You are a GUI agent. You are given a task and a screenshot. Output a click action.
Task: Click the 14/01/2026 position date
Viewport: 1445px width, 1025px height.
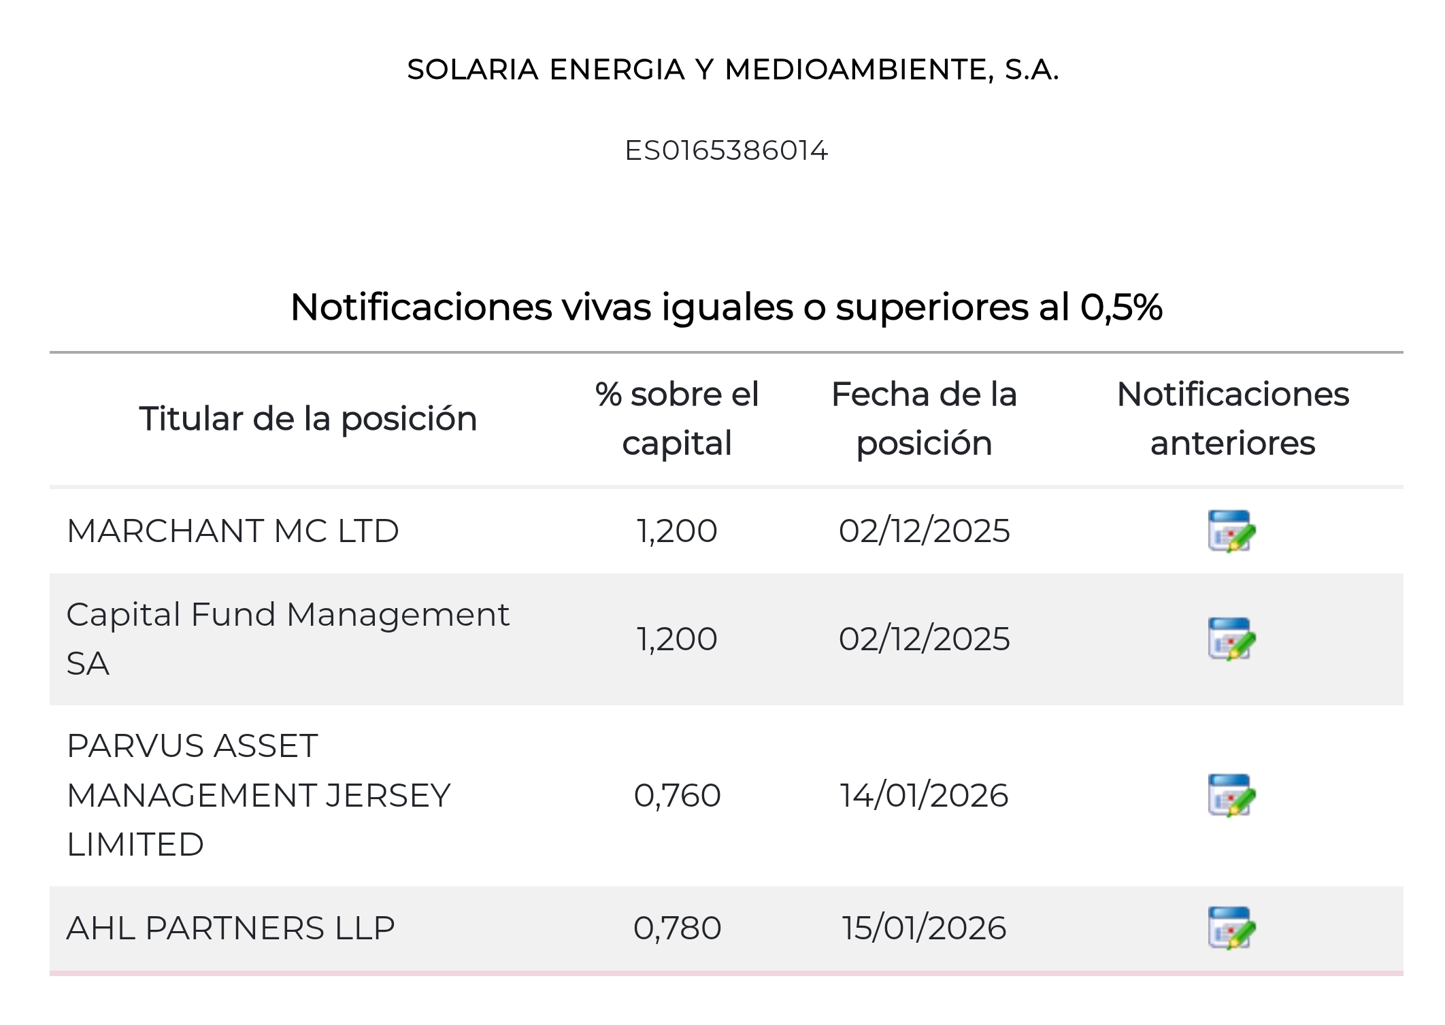pyautogui.click(x=924, y=795)
